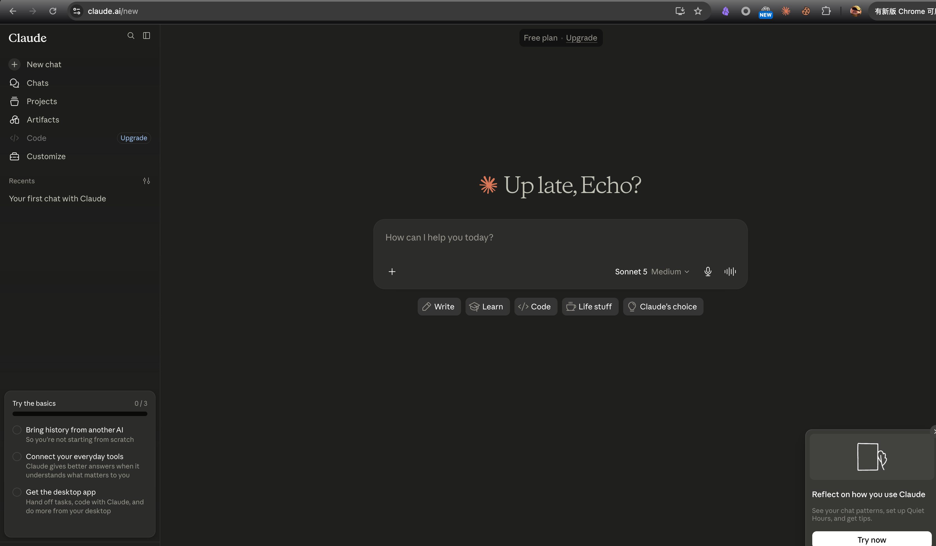Reload the page with the refresh icon

pos(53,11)
